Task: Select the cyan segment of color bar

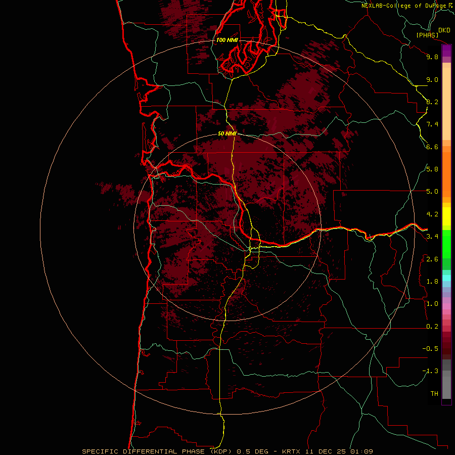Action: [446, 278]
